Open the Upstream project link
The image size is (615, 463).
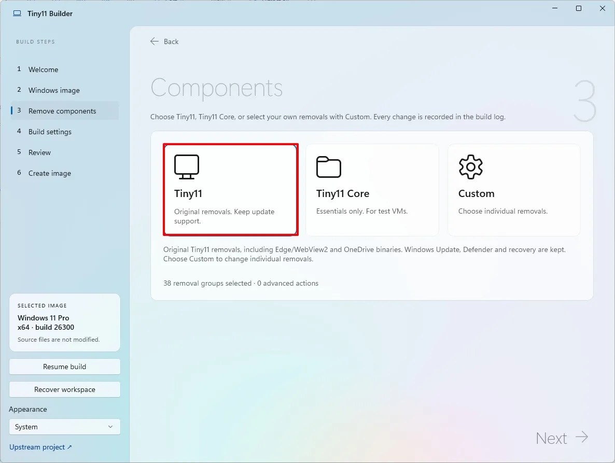[40, 447]
